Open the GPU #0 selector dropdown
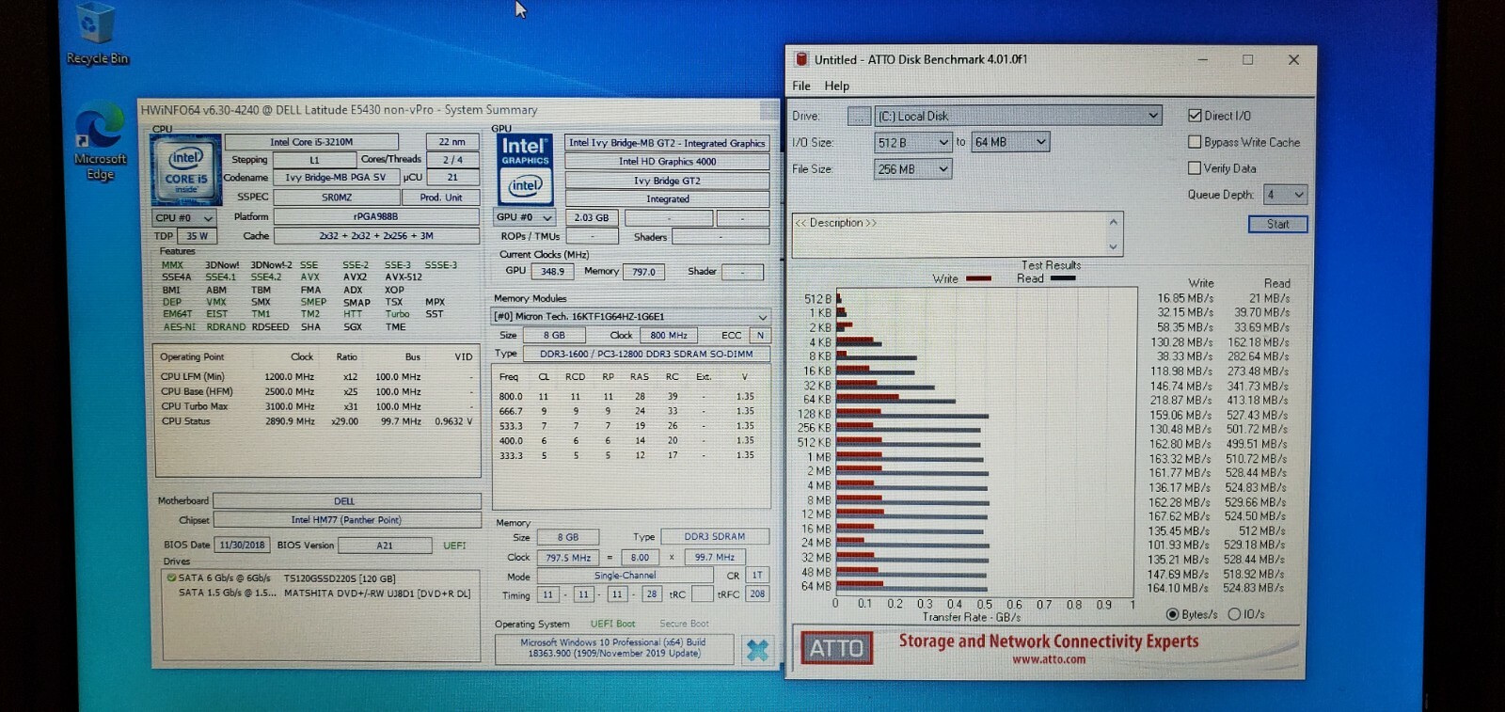Screen dimensions: 1505x712 tap(525, 217)
